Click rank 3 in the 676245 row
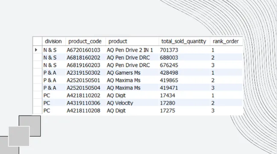The width and height of the screenshot is (277, 154). point(213,65)
